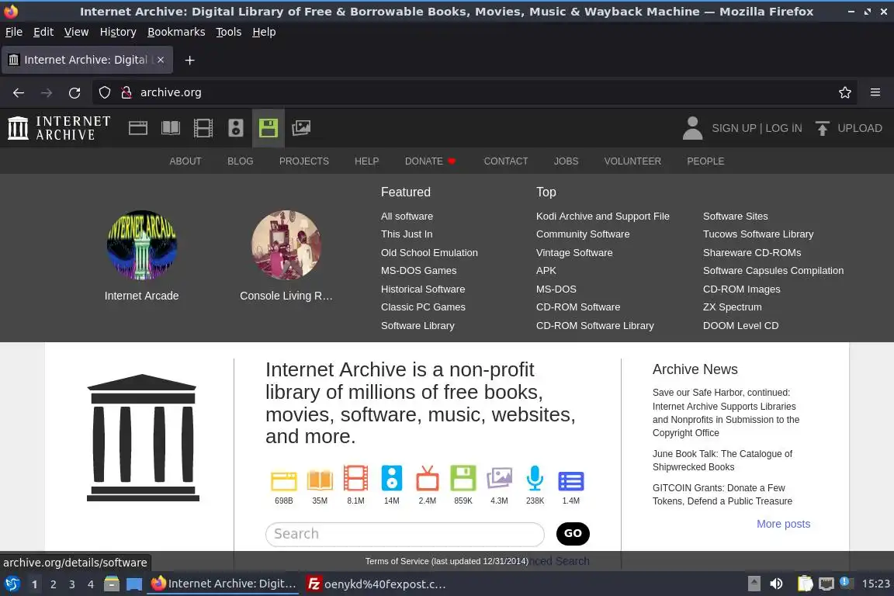Open ZX Spectrum link

pos(732,307)
